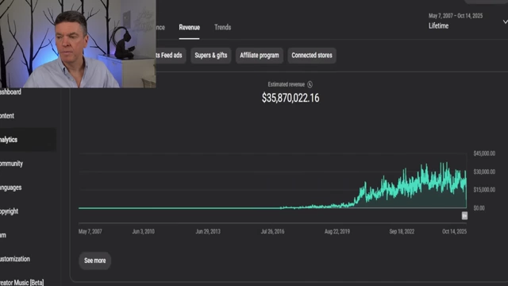
Task: Click the Sep 18, 2022 axis label
Action: 402,231
